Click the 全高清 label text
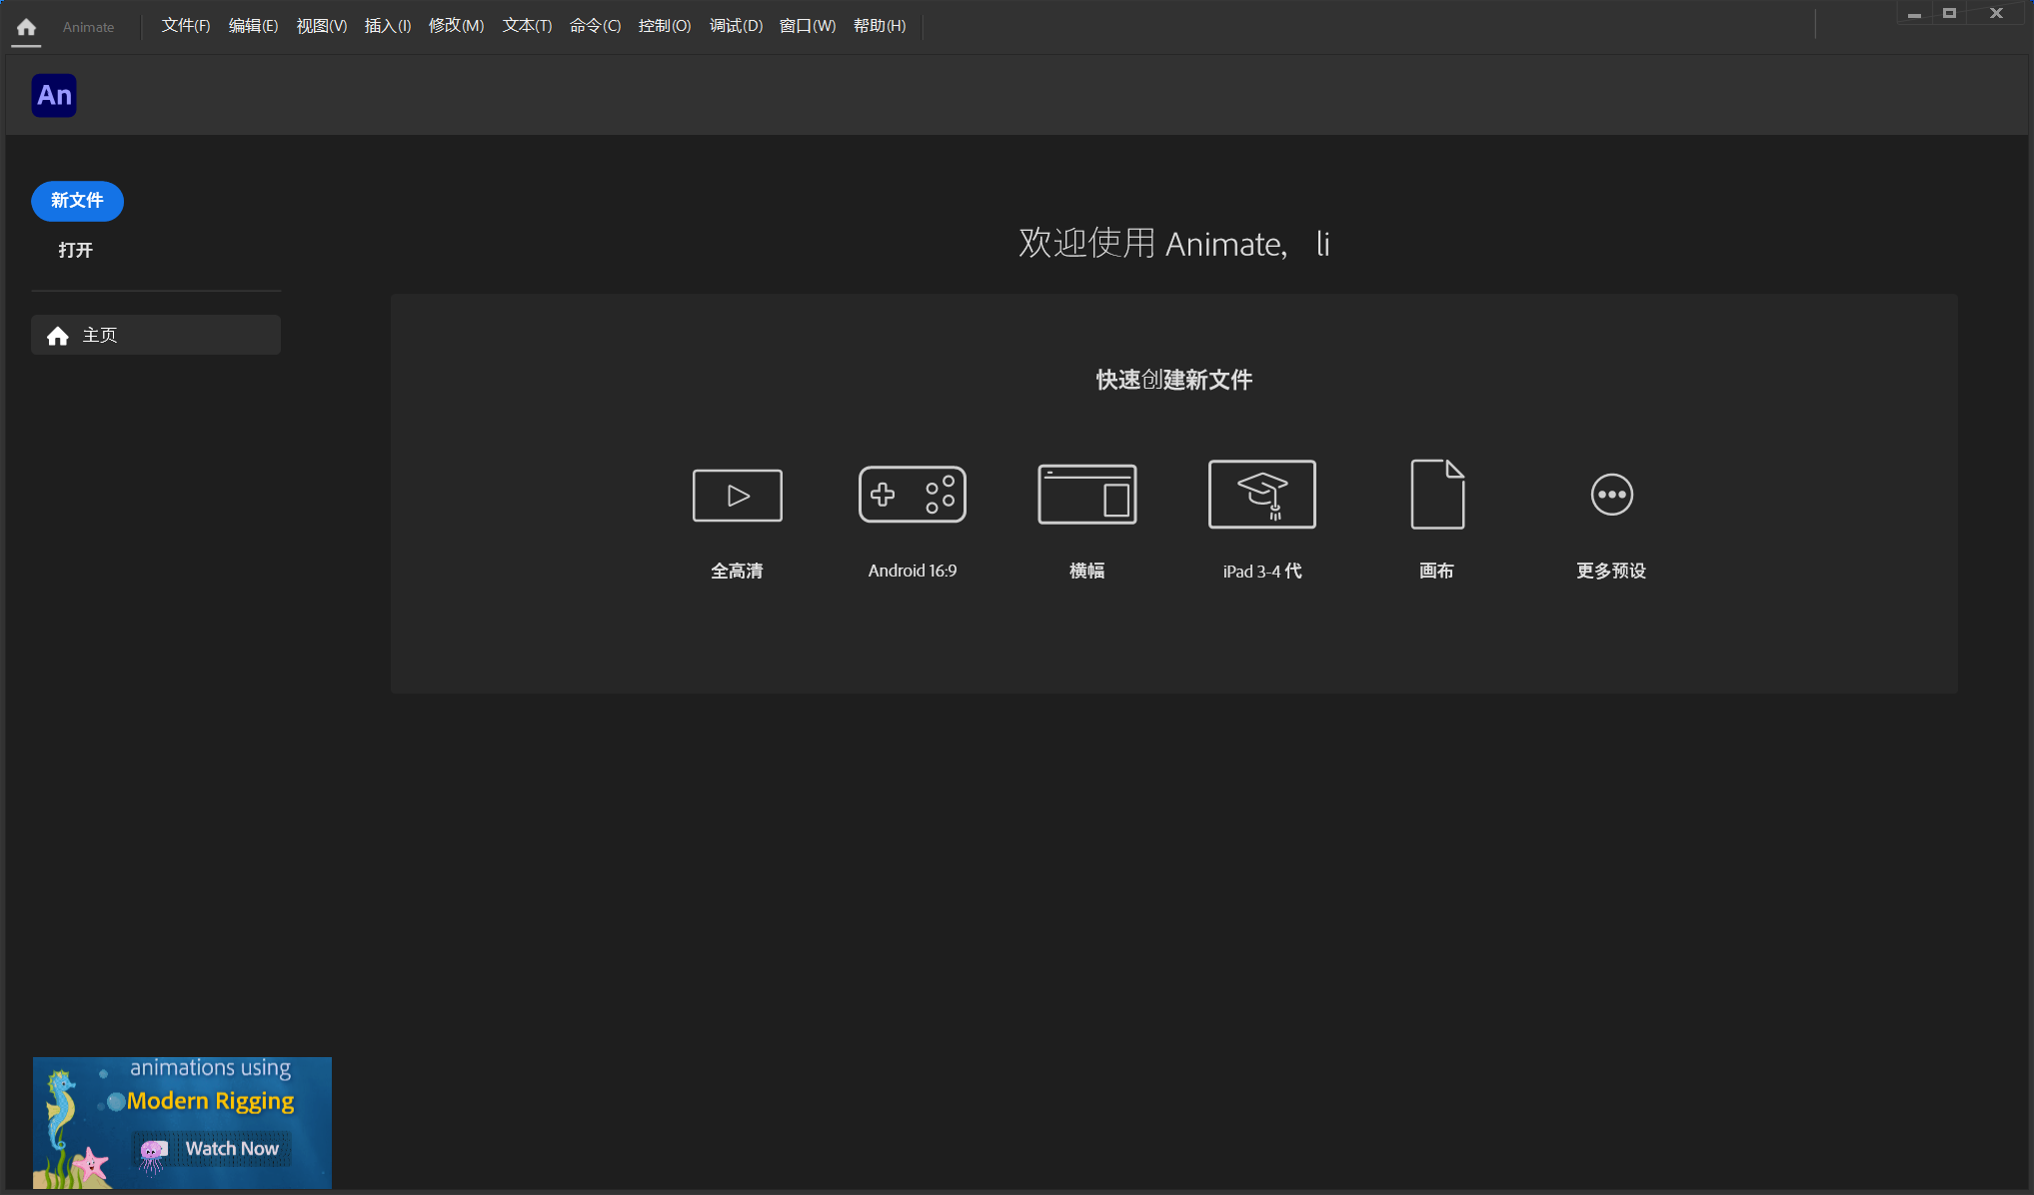This screenshot has height=1195, width=2034. (738, 572)
